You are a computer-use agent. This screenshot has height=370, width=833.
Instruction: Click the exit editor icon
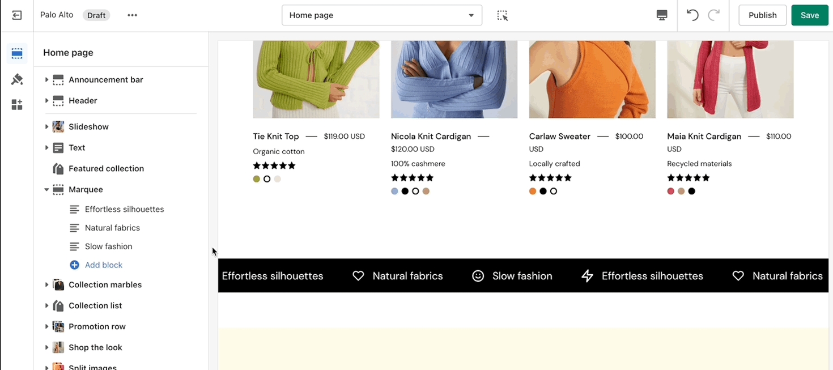[x=17, y=15]
